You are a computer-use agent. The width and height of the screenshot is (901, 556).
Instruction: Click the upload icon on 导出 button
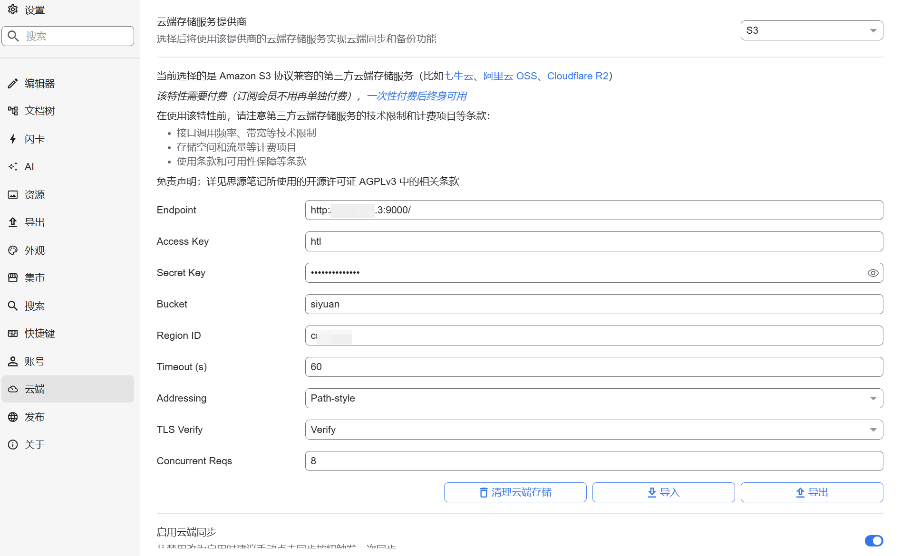(x=800, y=493)
